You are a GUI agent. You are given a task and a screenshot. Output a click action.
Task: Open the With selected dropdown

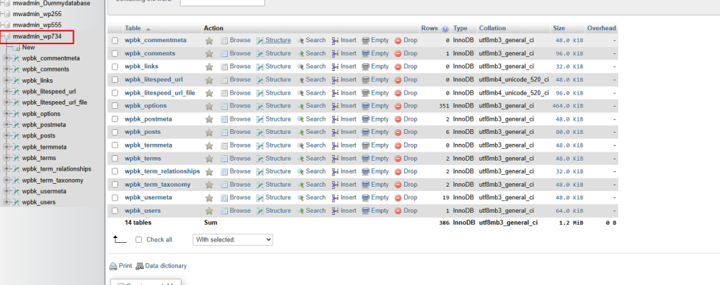pyautogui.click(x=232, y=239)
